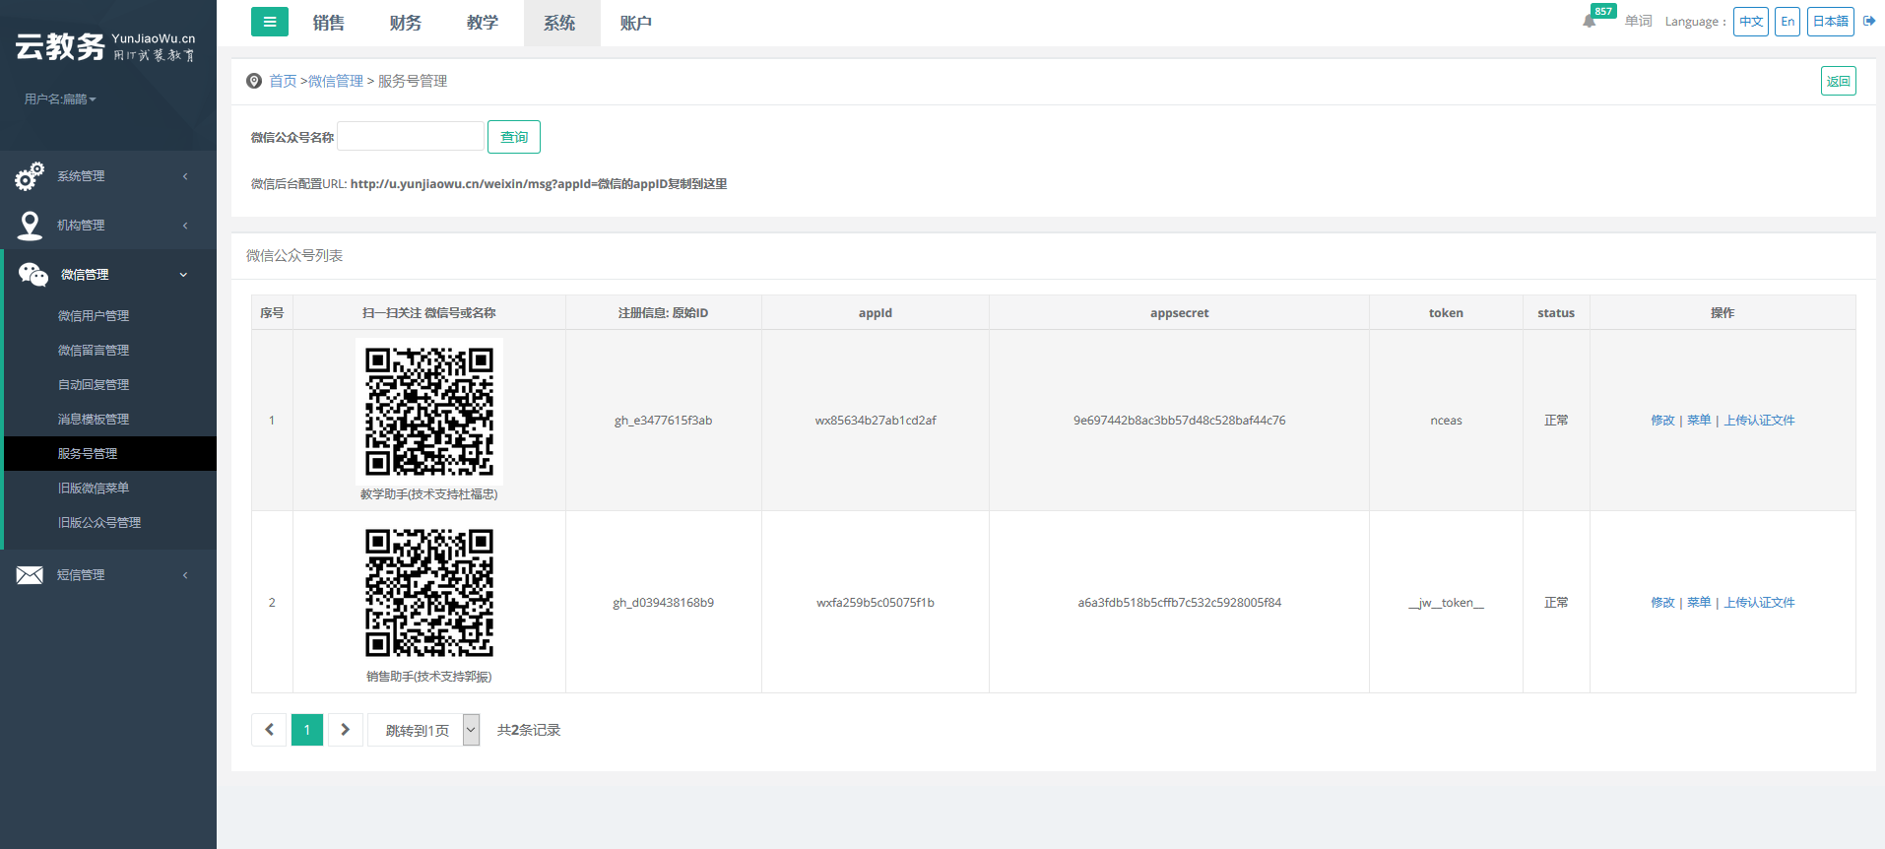This screenshot has height=849, width=1885.
Task: Open the 教学 top menu
Action: 483,23
